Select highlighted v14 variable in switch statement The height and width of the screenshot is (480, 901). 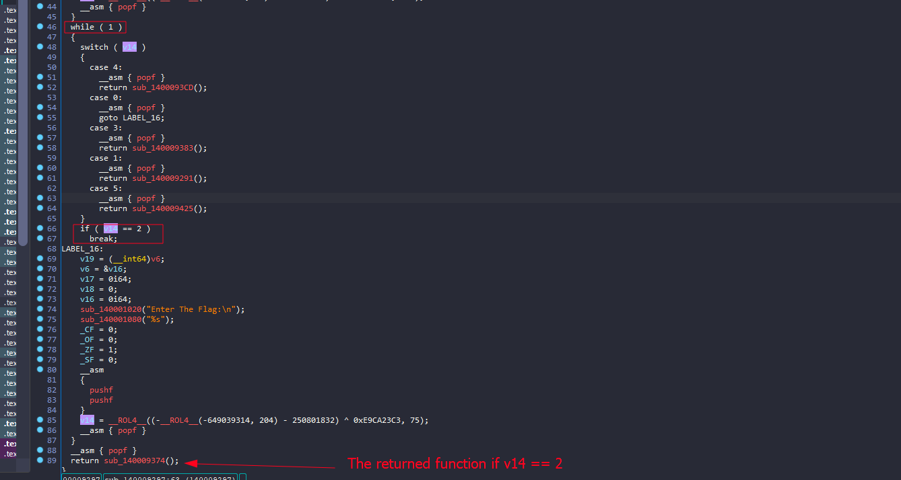[x=129, y=47]
